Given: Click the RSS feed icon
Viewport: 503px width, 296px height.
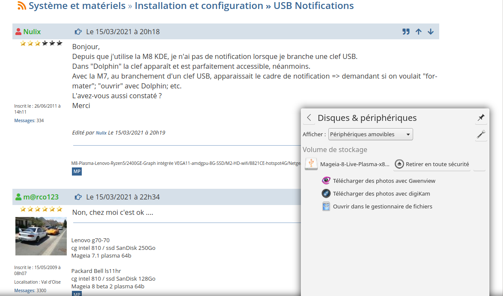Looking at the screenshot, I should pyautogui.click(x=22, y=6).
